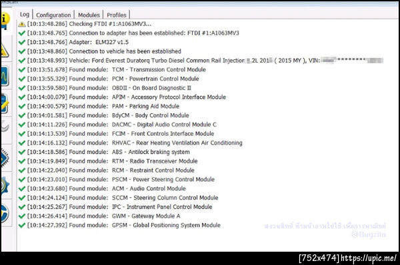400x265 pixels.
Task: Click green check beside TCM module entry
Action: 22,70
